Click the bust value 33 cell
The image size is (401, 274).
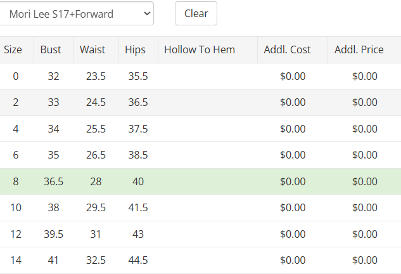click(x=53, y=102)
